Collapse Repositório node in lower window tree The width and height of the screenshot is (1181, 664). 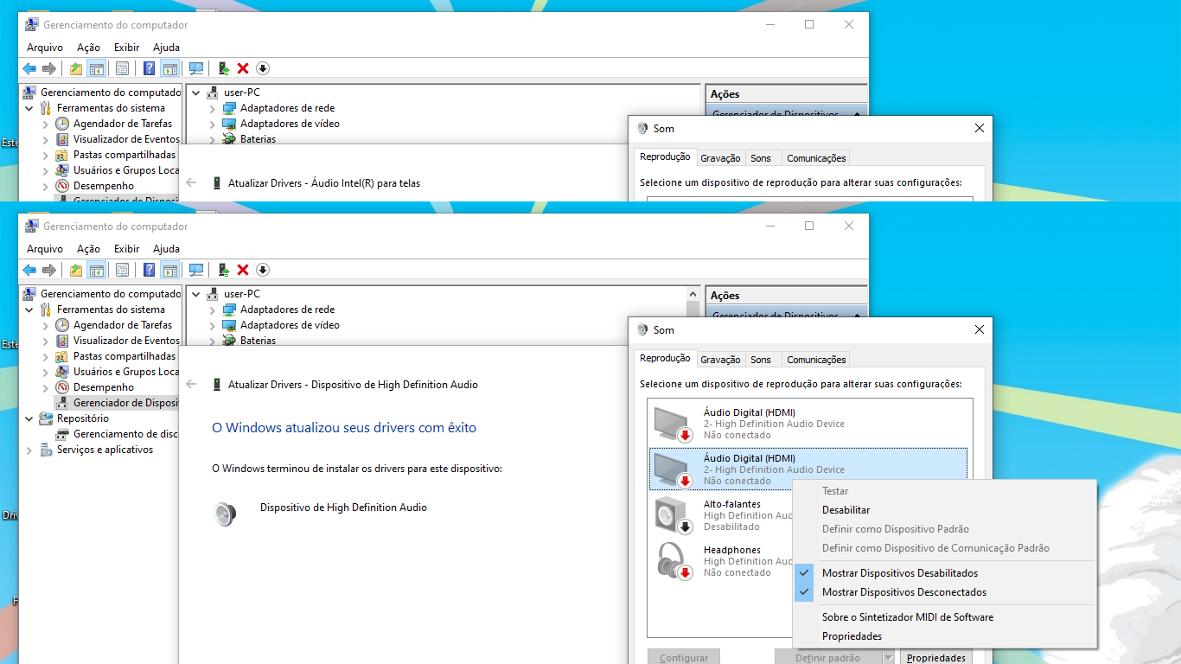coord(29,418)
